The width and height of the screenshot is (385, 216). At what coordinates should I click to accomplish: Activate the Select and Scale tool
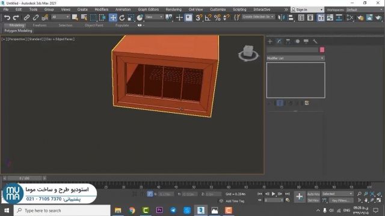coord(131,17)
